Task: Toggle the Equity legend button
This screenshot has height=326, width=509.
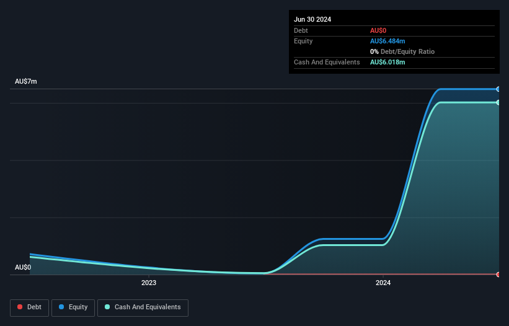Action: 73,307
